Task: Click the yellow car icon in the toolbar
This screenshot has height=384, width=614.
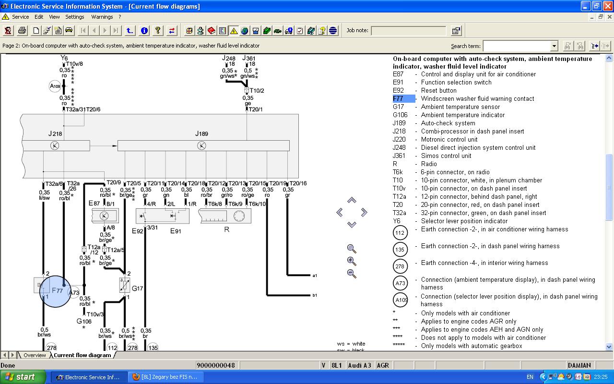Action: (69, 31)
